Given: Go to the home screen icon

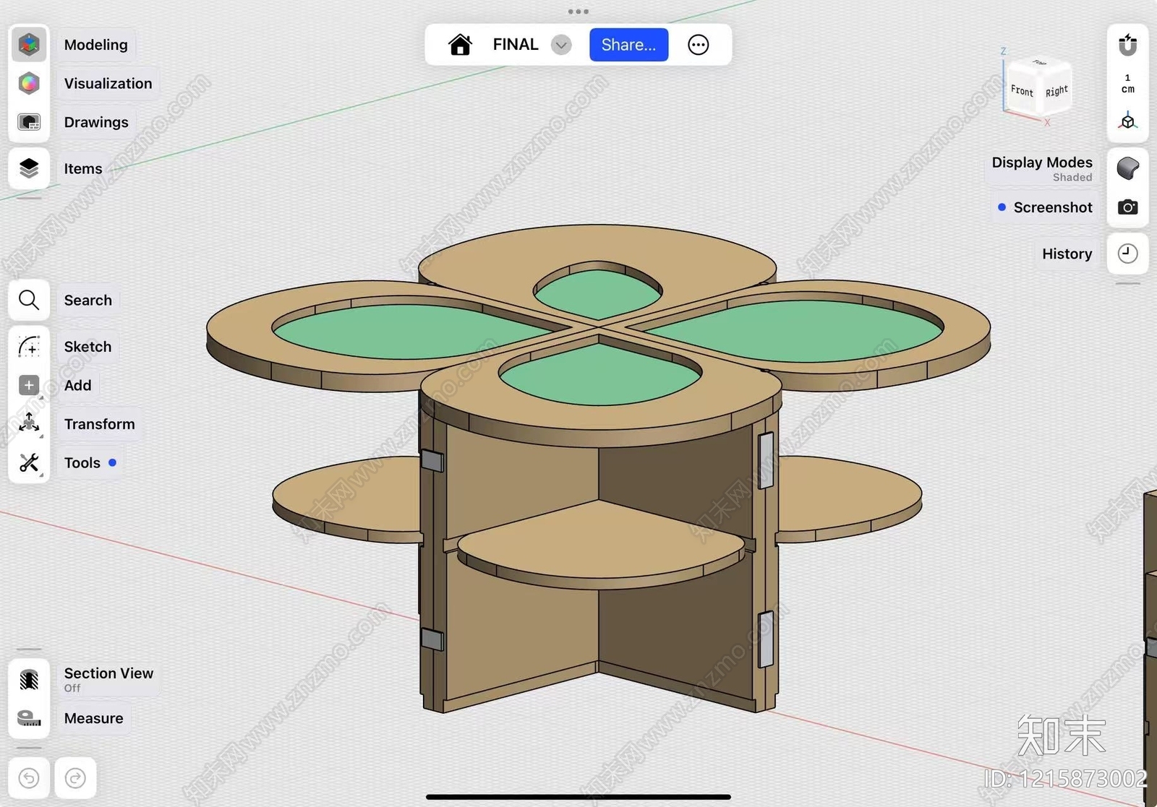Looking at the screenshot, I should 460,45.
